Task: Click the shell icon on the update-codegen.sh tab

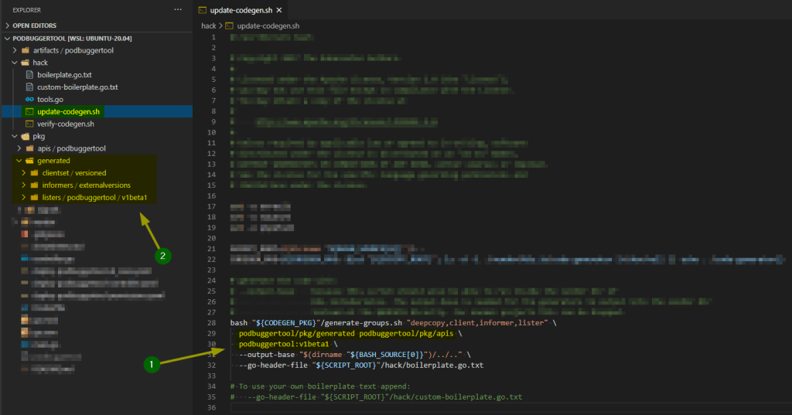Action: tap(203, 10)
